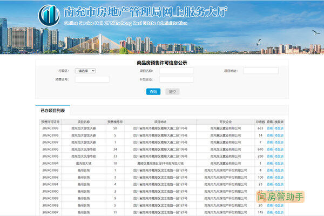
Task: Focus the 开发企业 input field
Action: tap(177, 79)
